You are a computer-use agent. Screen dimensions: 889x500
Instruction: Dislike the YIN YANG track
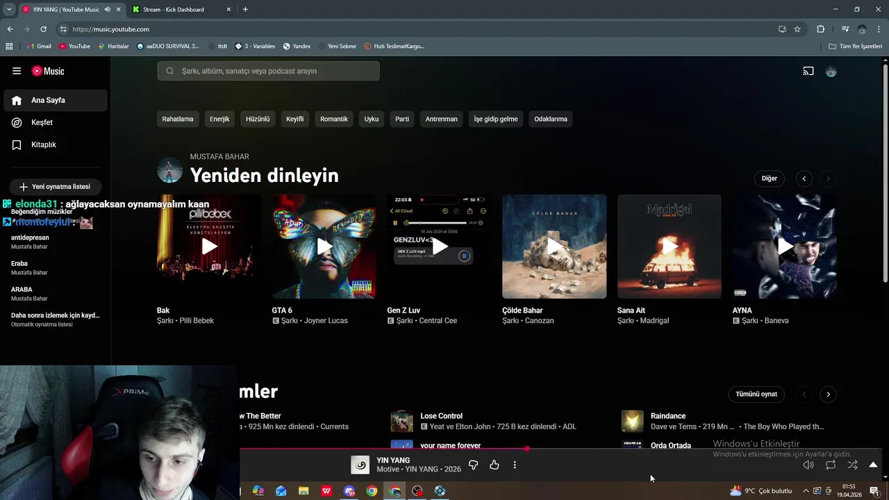click(473, 465)
